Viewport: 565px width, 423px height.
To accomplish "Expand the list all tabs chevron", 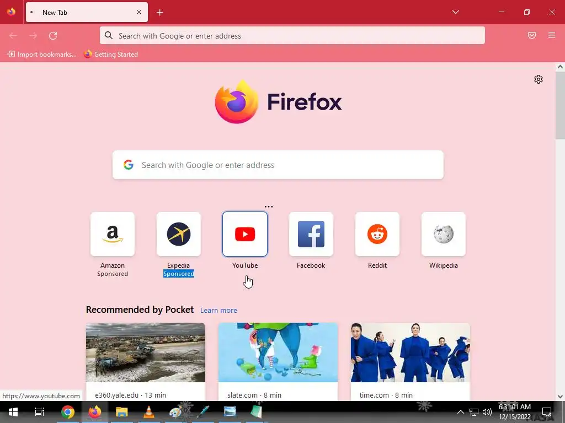I will [x=456, y=12].
